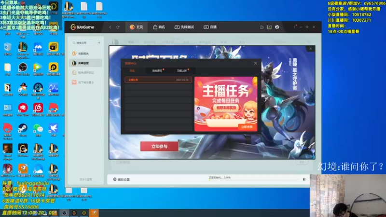Go back with the WeGame back arrow

[110, 27]
